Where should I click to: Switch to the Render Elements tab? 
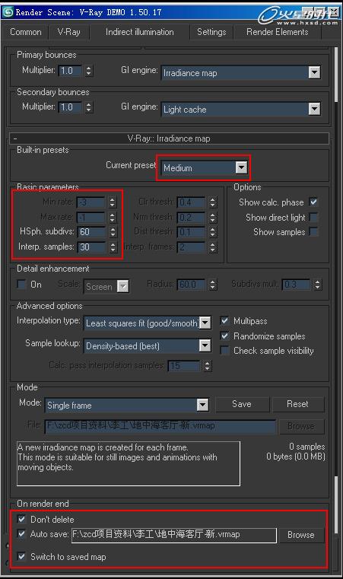[x=278, y=32]
